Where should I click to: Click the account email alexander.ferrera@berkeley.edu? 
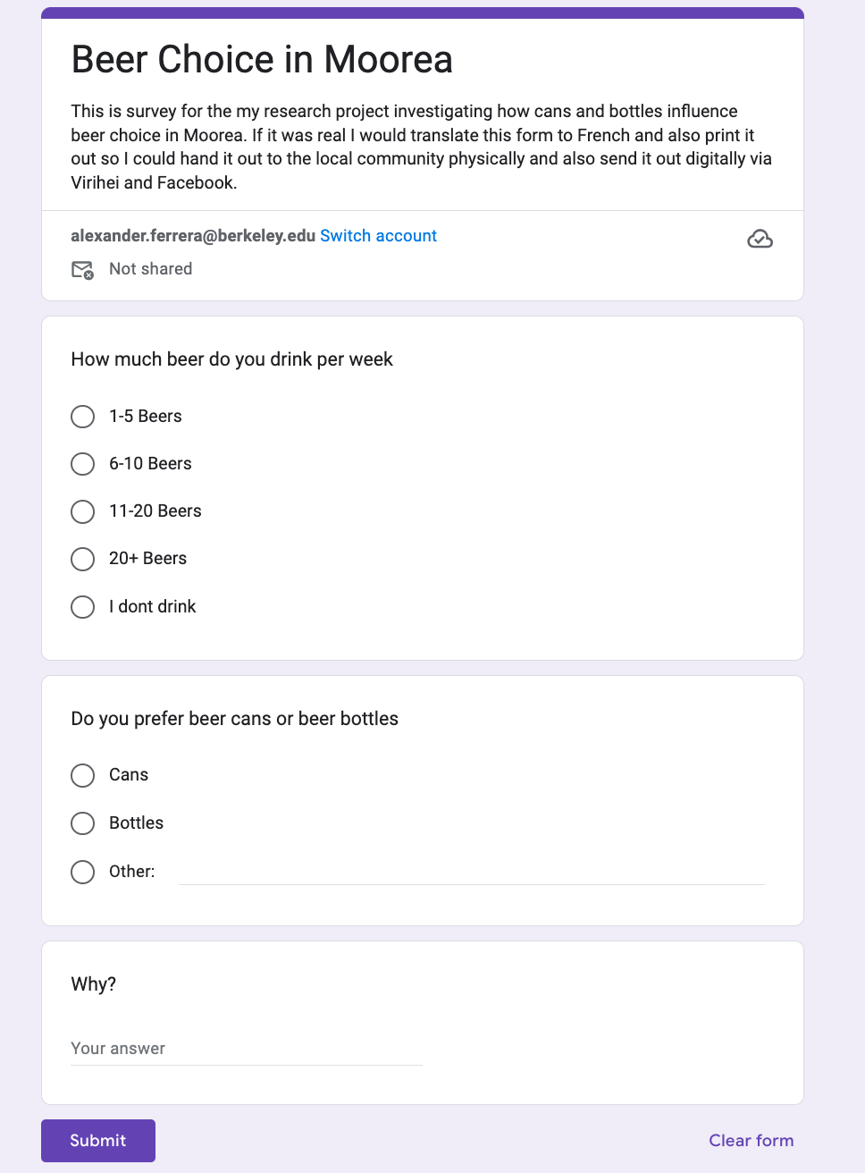click(193, 236)
